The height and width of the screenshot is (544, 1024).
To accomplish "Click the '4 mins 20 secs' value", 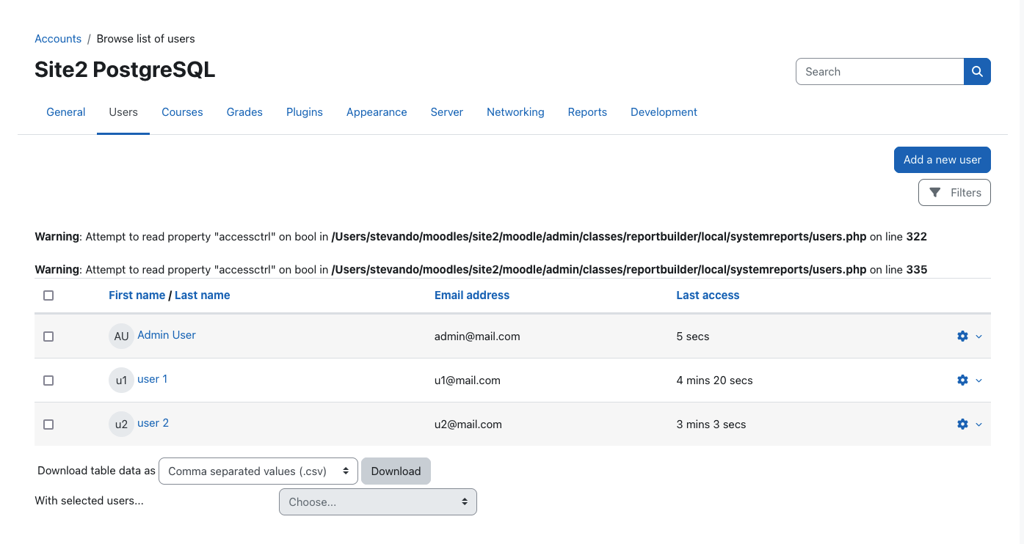I will click(714, 381).
